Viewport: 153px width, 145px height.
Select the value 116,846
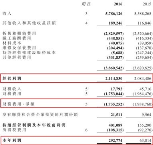(144, 23)
